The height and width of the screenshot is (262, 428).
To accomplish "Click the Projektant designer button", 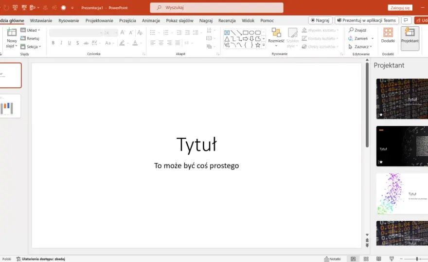I will point(410,38).
